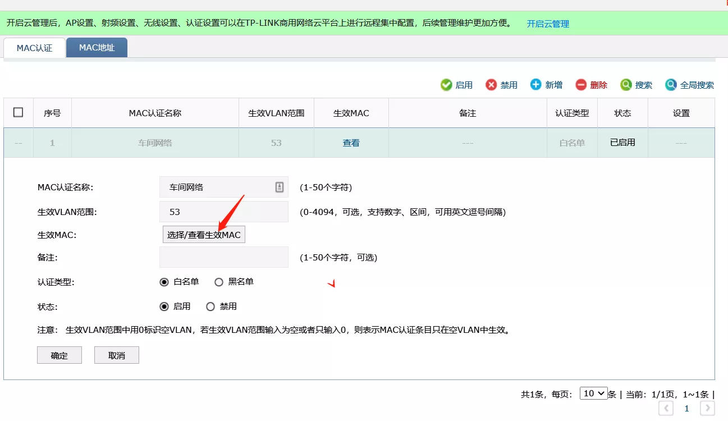Go to previous page arrow

coord(666,409)
